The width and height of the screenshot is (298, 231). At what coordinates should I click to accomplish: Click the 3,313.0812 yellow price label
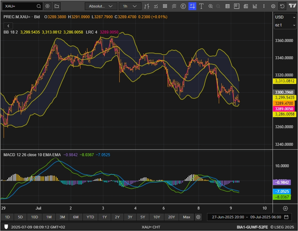click(284, 81)
